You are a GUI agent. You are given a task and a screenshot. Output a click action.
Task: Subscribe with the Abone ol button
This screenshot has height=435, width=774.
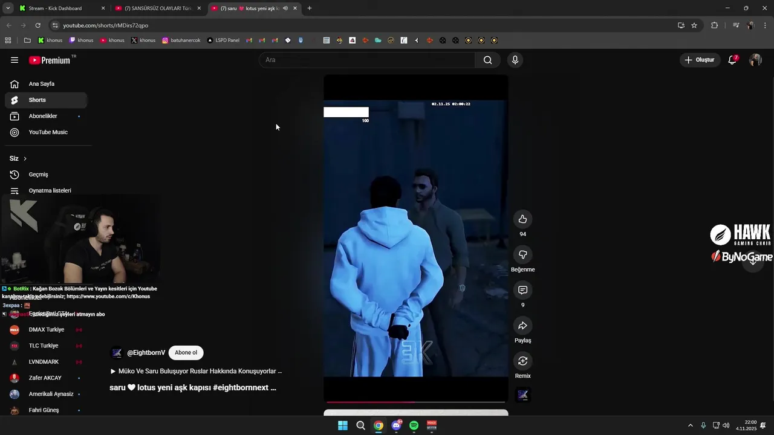click(186, 353)
